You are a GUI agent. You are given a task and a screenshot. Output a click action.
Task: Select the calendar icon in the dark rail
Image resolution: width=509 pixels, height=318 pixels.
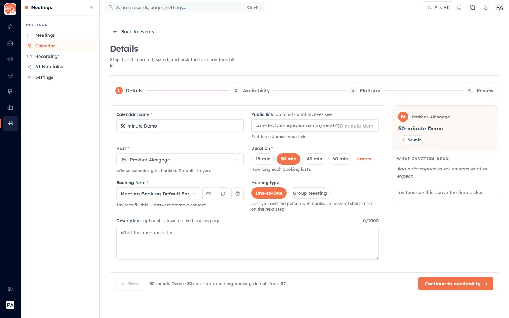(10, 124)
